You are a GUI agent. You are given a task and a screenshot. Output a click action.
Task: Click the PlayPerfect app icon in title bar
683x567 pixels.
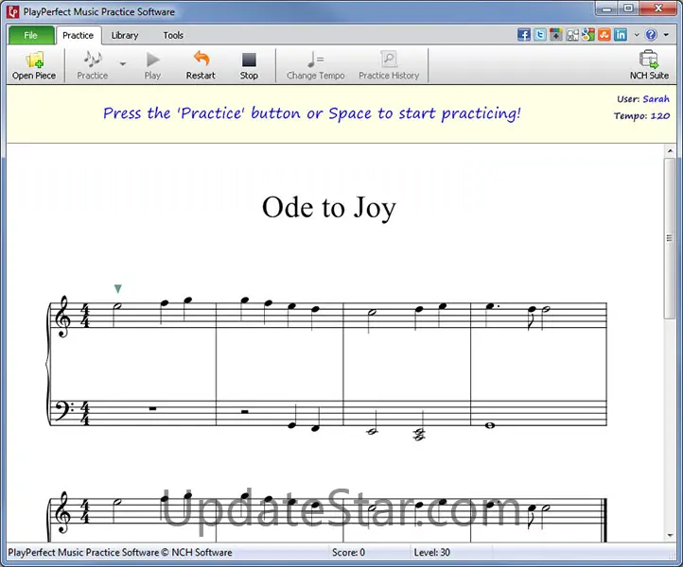click(13, 11)
